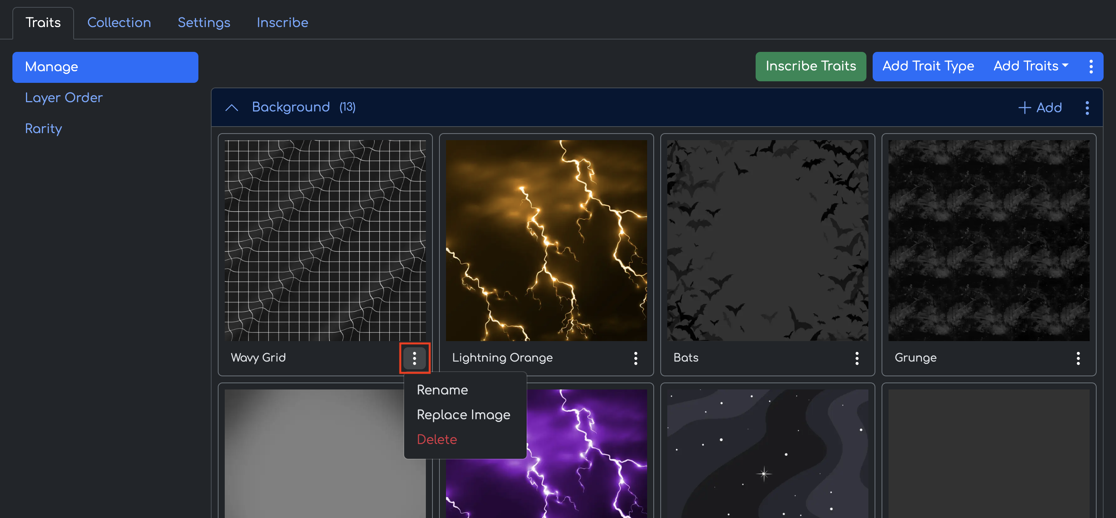
Task: Open Background section three-dot menu
Action: [1087, 107]
